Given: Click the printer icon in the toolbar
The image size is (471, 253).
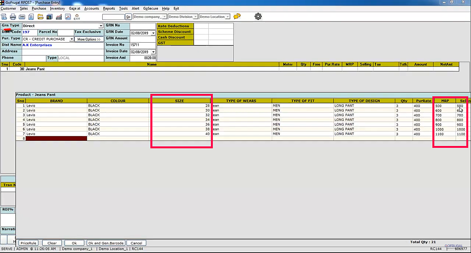Looking at the screenshot, I should 13,17.
